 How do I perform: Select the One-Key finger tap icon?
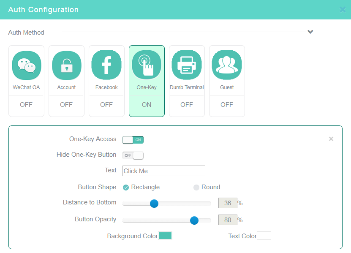tap(147, 65)
